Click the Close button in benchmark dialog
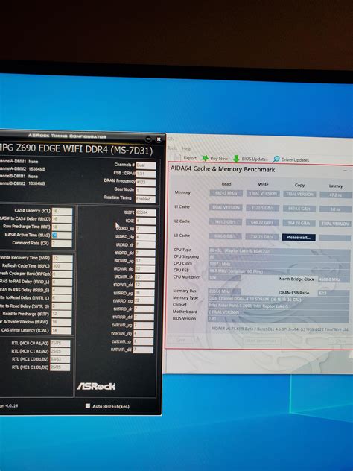353x471 pixels. tap(340, 341)
